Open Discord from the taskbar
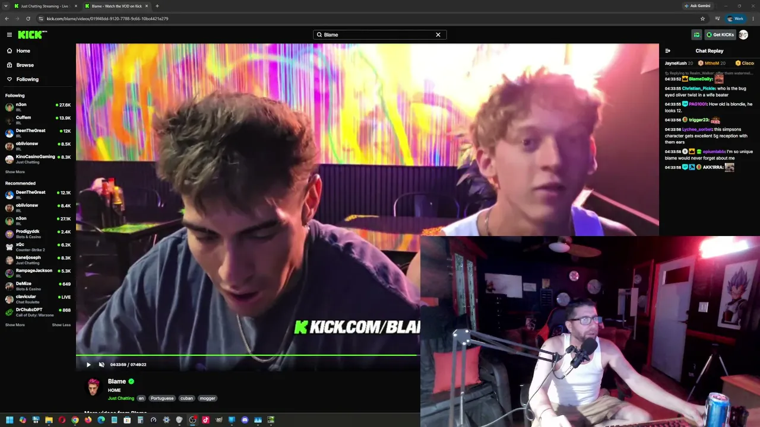The height and width of the screenshot is (427, 760). pos(245,420)
